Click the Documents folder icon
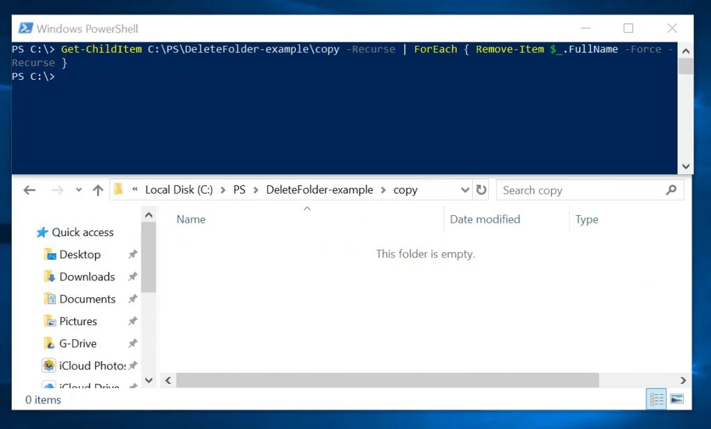 click(49, 299)
